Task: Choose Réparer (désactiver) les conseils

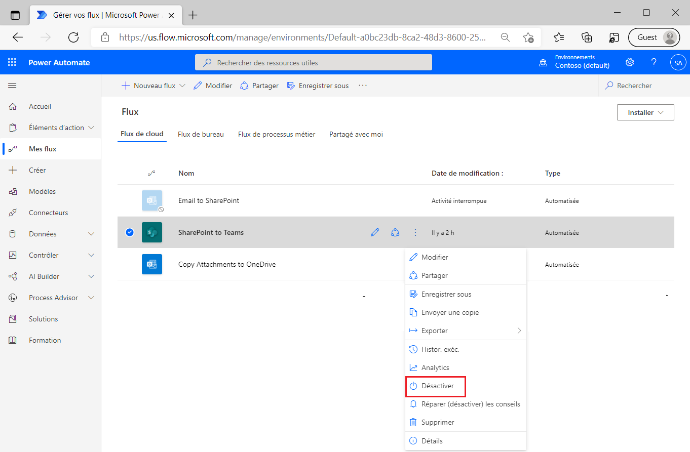Action: coord(466,404)
